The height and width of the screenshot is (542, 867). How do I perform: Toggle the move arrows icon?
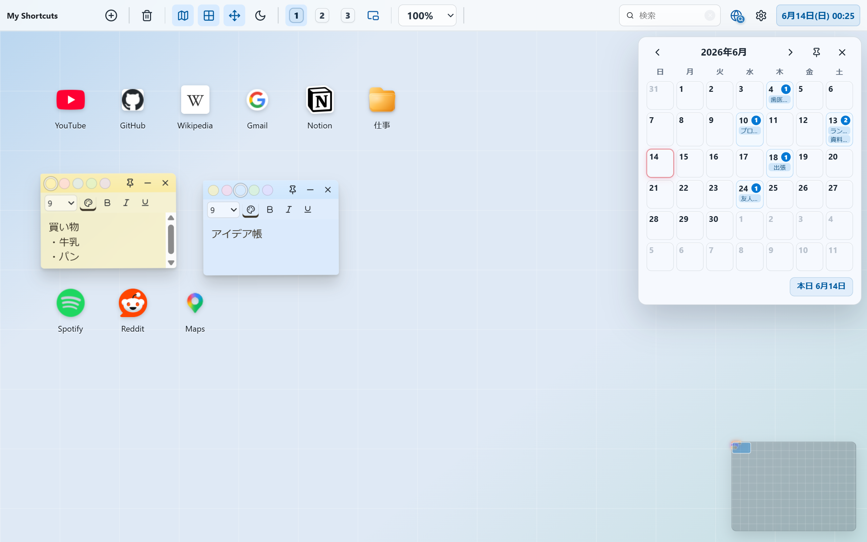pyautogui.click(x=234, y=16)
